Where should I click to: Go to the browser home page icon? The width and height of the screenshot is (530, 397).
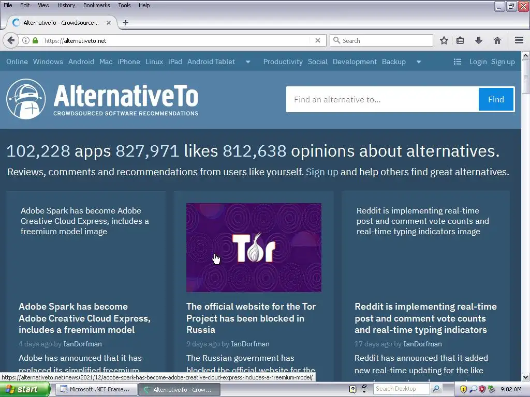point(497,40)
